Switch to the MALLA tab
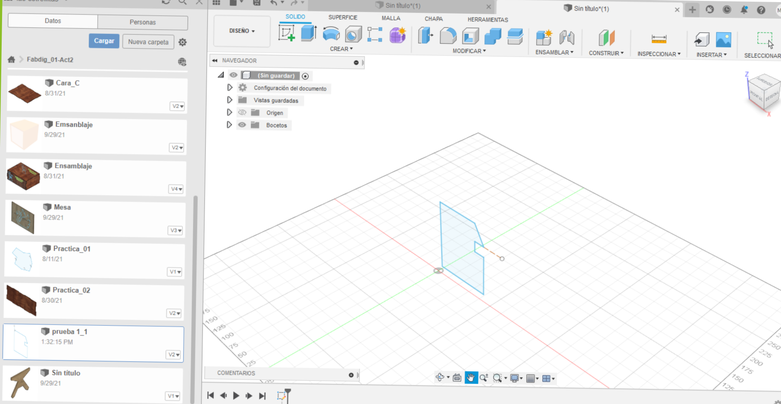 coord(391,18)
